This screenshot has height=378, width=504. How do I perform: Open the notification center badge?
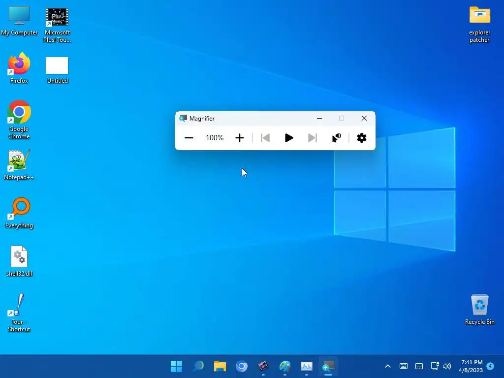490,366
